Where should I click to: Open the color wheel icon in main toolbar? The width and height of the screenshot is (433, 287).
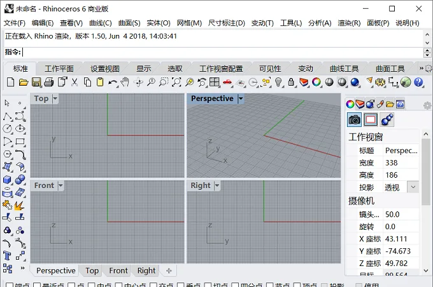click(x=316, y=82)
